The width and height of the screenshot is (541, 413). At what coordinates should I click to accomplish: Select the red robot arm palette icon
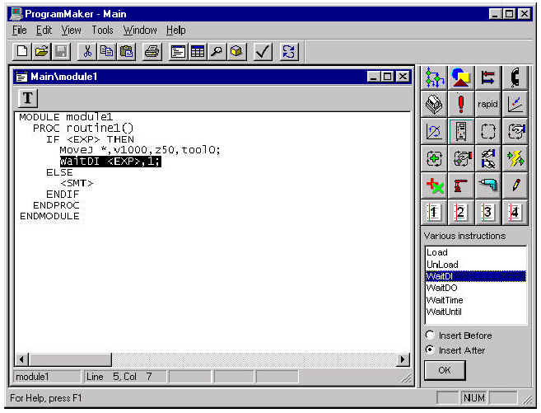pos(461,185)
